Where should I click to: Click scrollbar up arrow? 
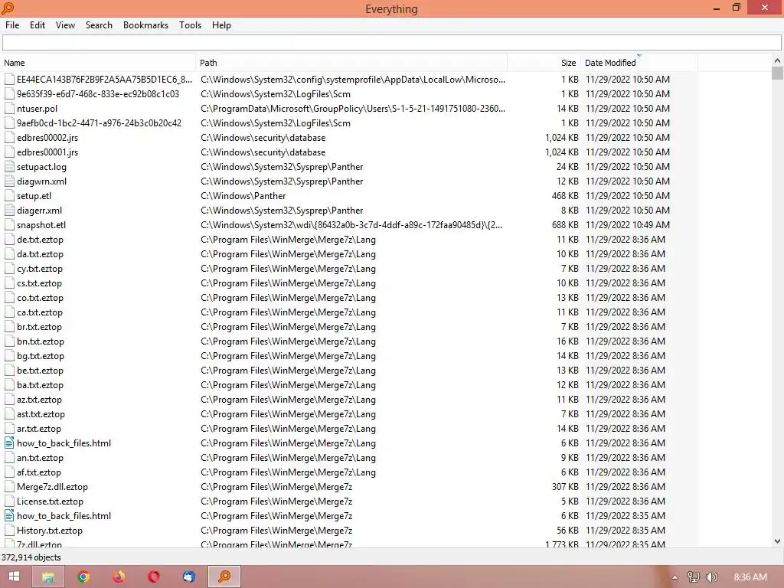coord(777,60)
